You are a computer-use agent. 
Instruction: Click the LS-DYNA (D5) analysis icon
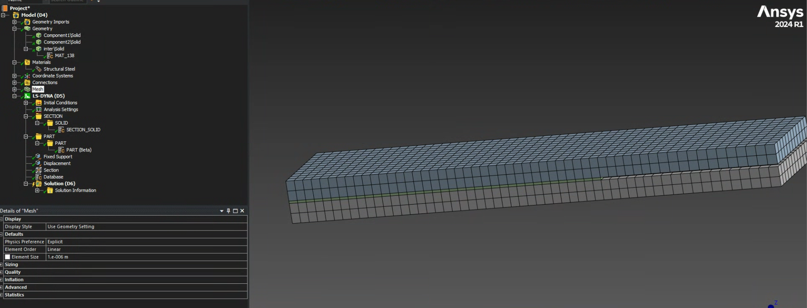(x=27, y=96)
